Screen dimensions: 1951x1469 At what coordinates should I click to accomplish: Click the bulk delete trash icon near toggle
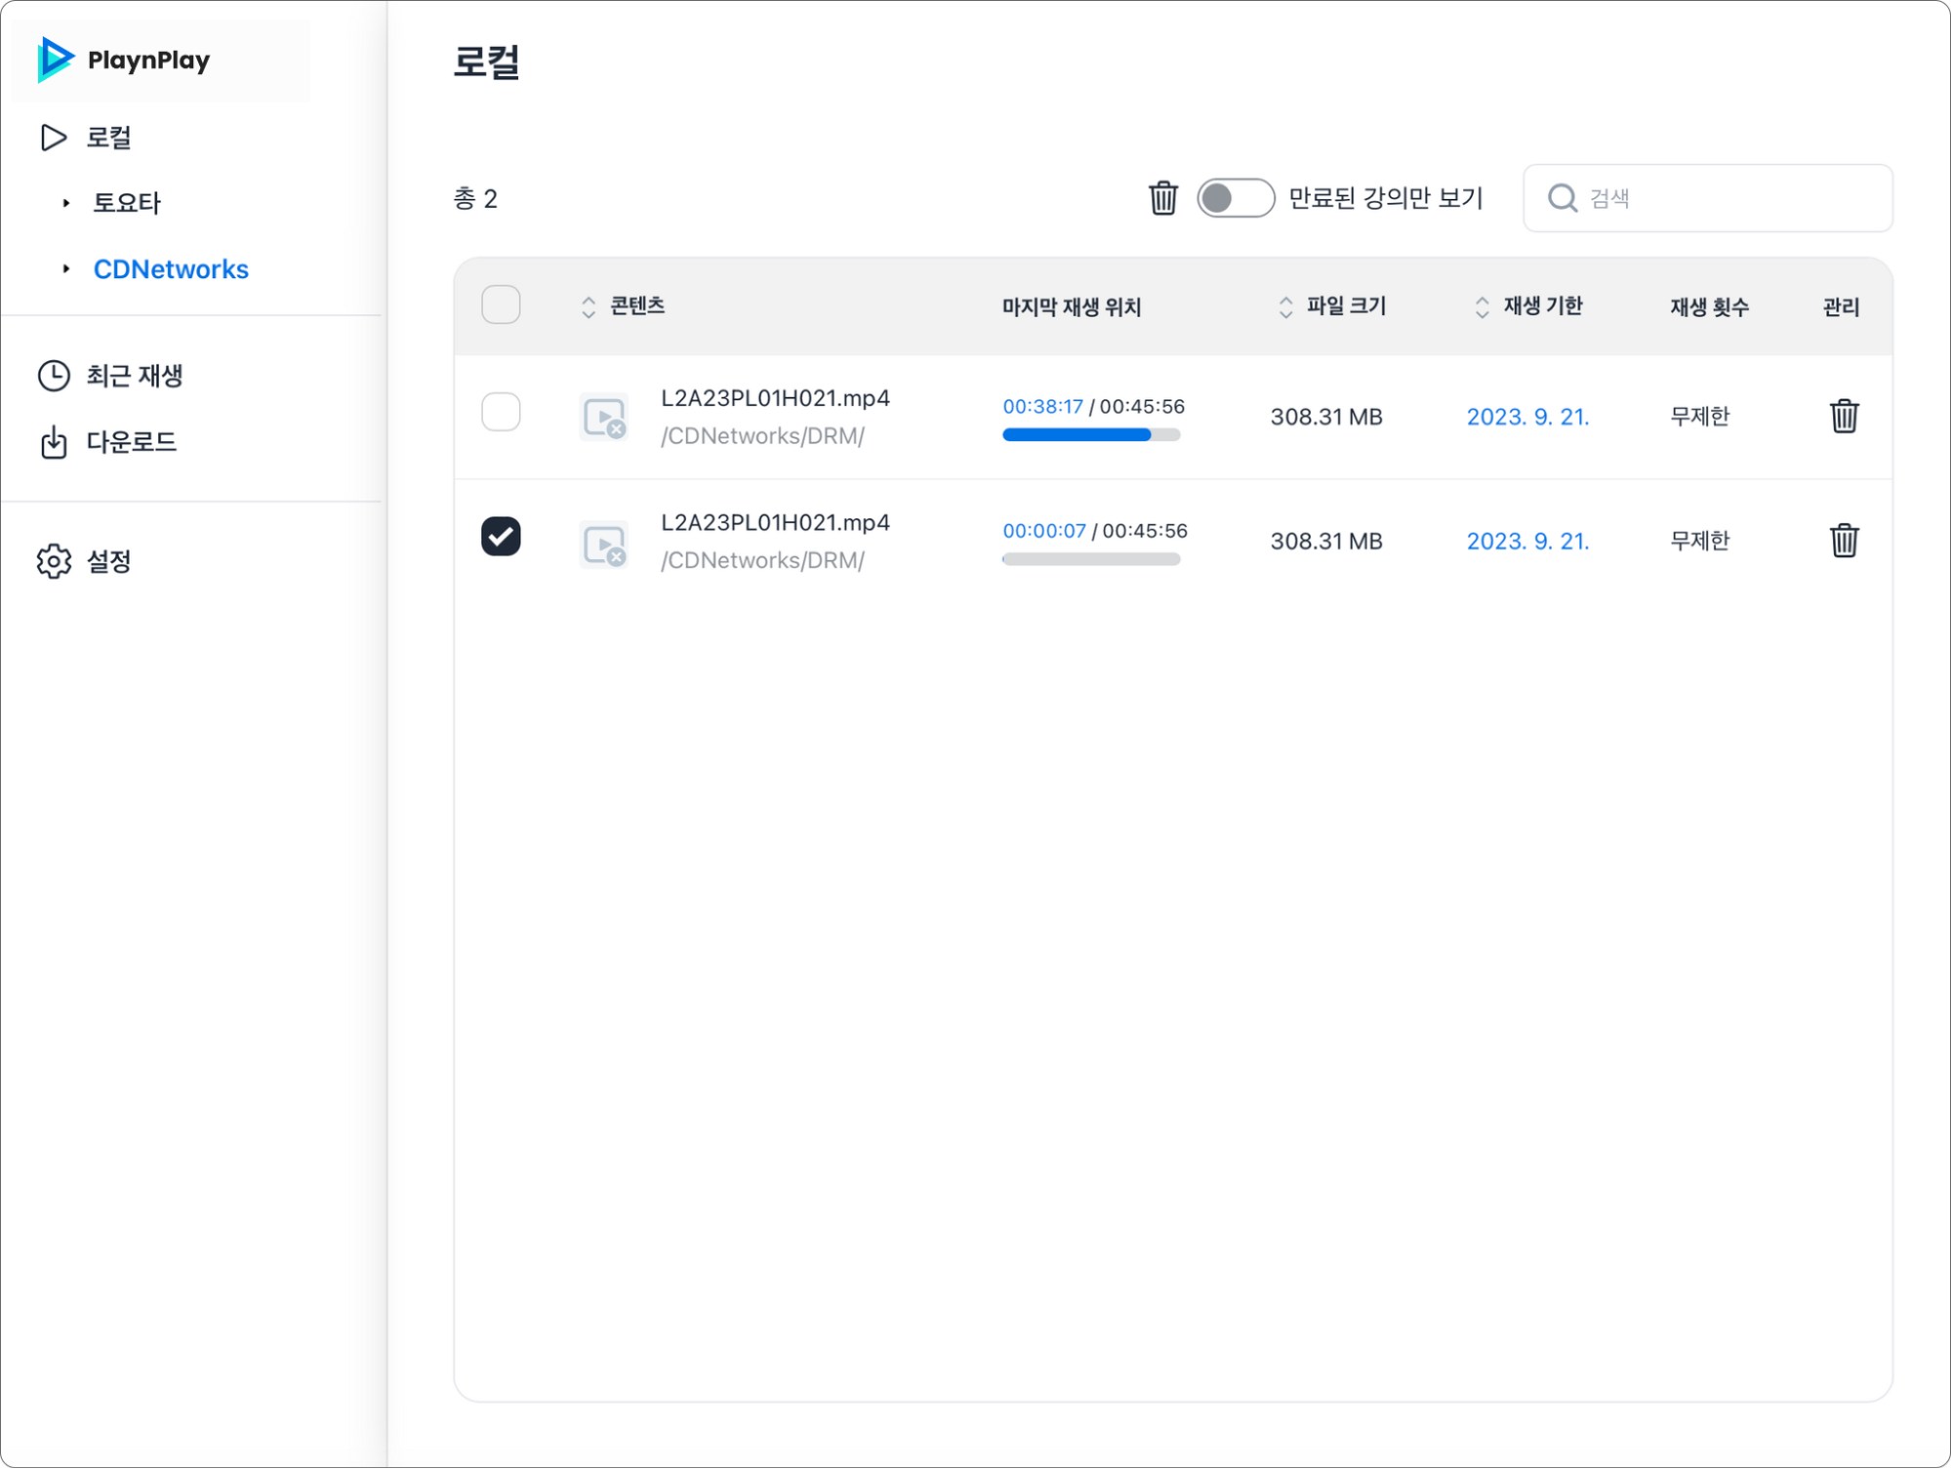(x=1162, y=198)
